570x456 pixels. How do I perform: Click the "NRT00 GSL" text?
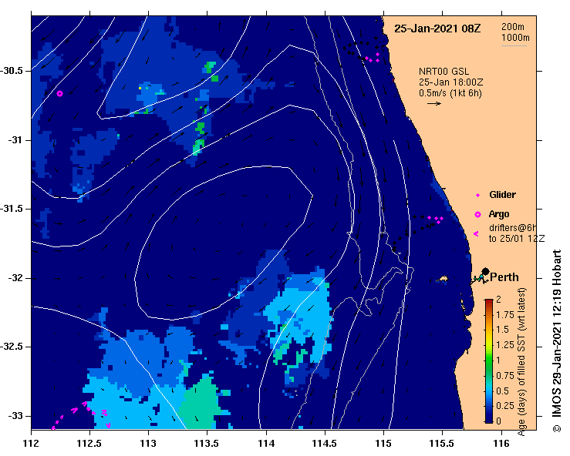[x=444, y=72]
